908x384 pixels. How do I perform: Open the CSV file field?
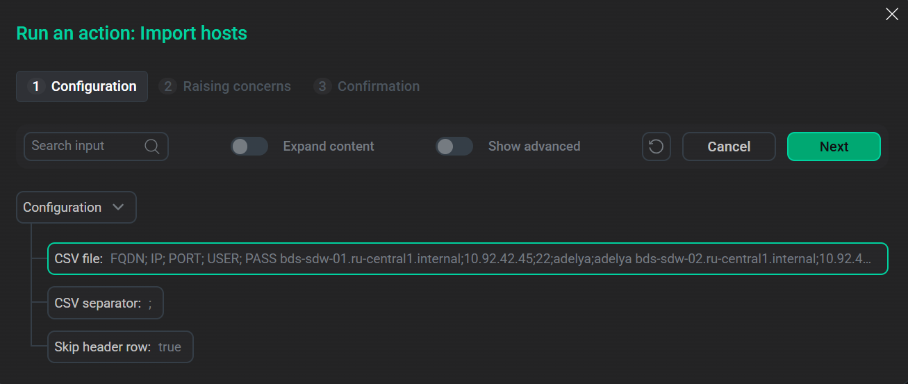[467, 259]
